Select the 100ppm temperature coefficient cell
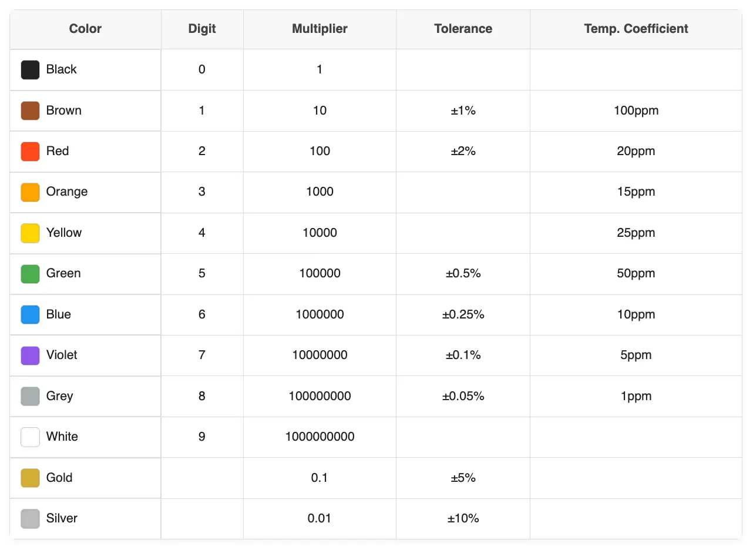 [x=636, y=110]
